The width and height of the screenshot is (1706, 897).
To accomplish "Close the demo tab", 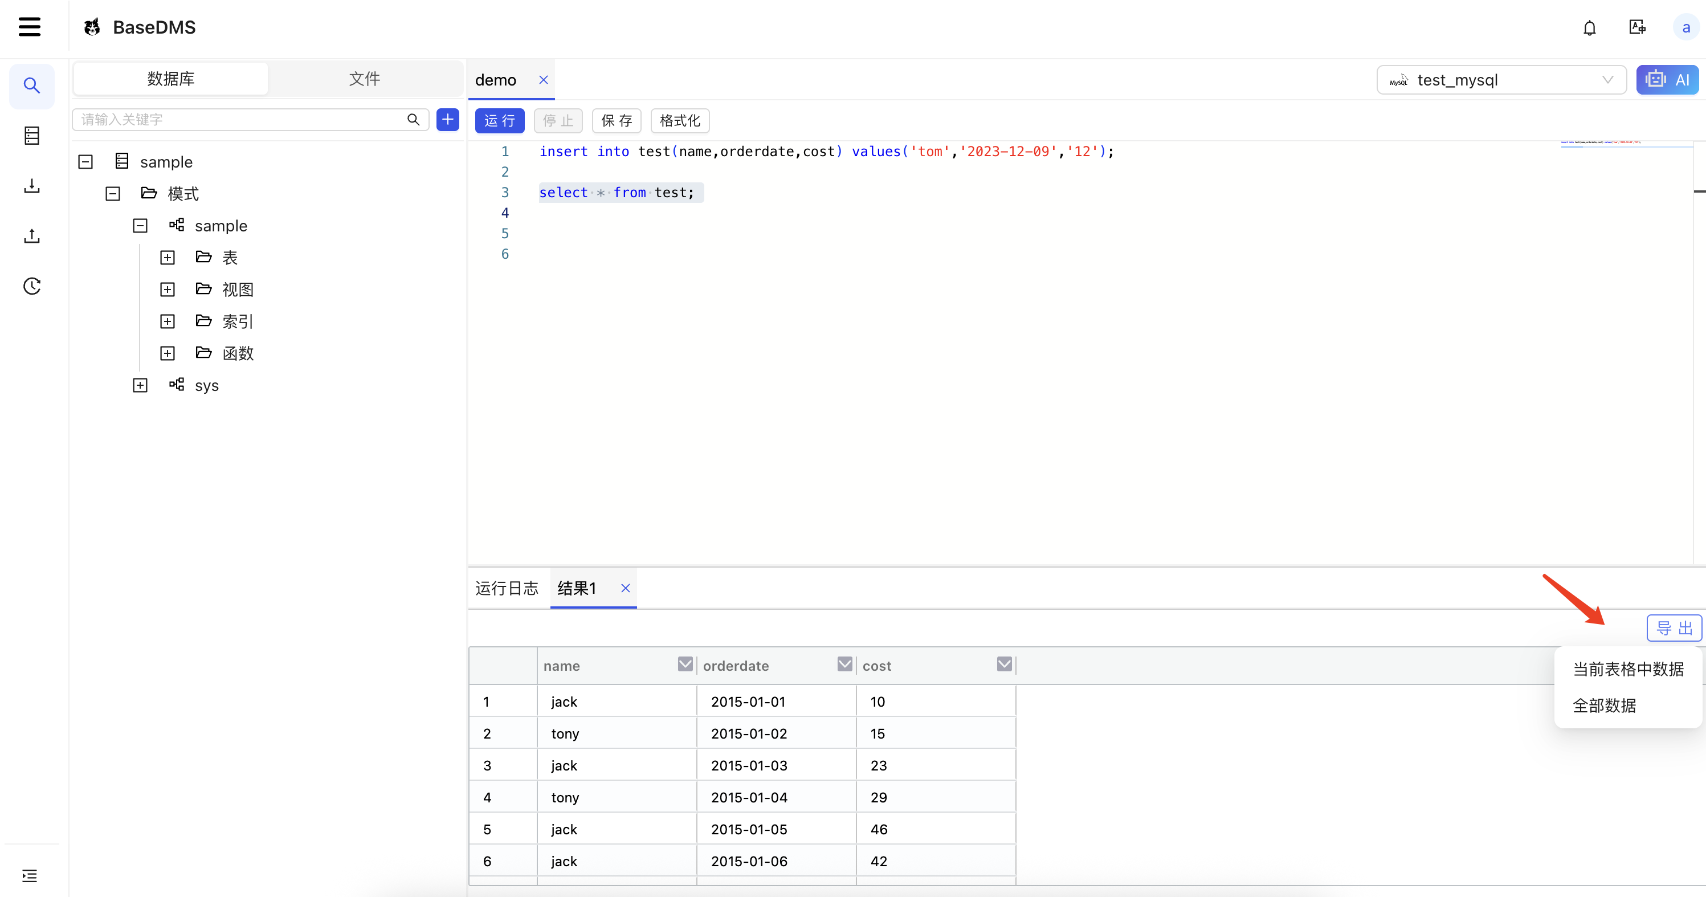I will [x=543, y=79].
